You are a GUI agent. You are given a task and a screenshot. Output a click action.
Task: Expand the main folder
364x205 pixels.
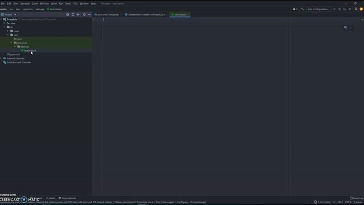click(x=8, y=31)
